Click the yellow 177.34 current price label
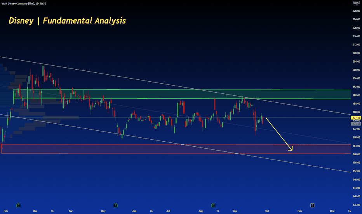Viewport: 362px width, 214px height. point(356,118)
